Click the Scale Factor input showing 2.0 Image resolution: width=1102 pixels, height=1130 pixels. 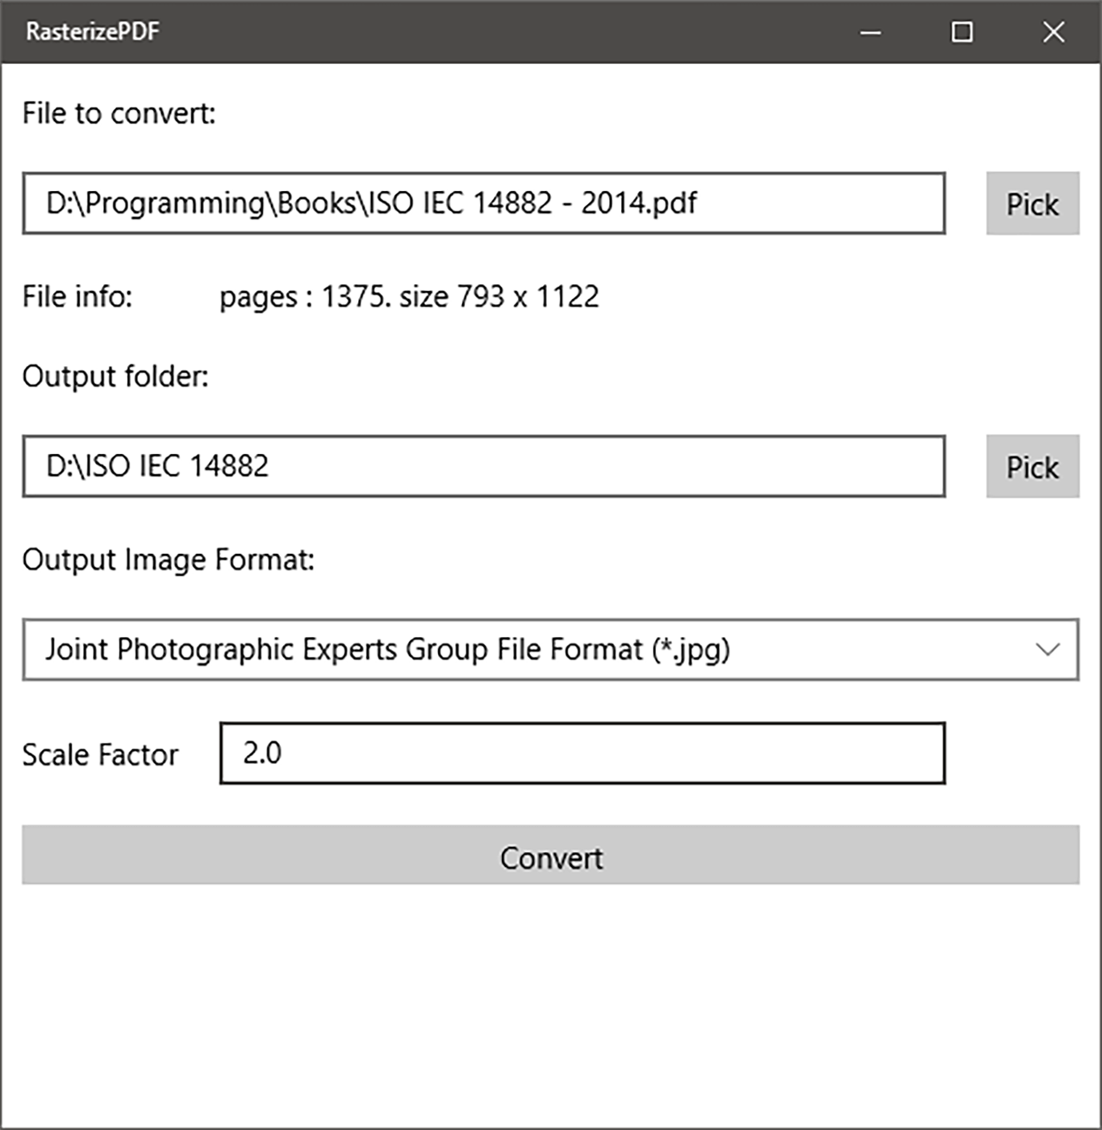582,753
